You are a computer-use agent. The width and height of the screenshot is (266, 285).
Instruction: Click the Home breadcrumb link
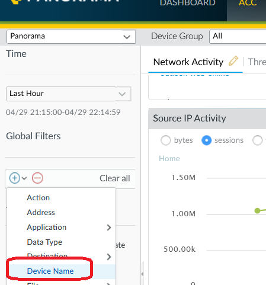[169, 159]
